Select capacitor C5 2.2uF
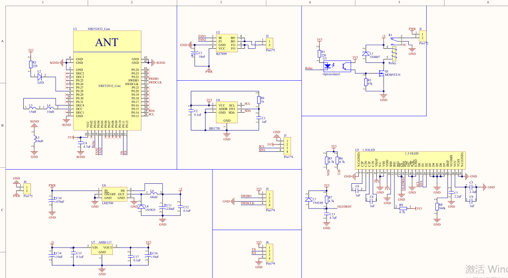 tap(471, 187)
